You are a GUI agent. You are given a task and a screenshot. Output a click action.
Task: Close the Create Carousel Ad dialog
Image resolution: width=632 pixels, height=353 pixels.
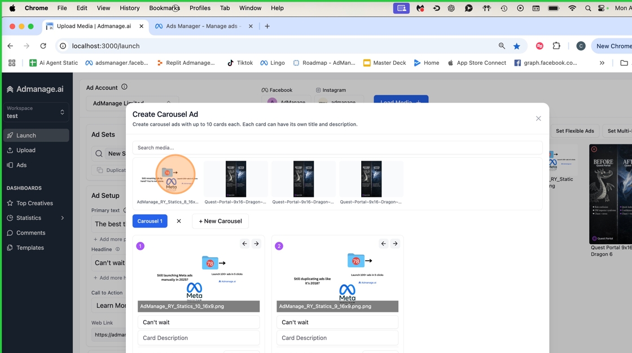pyautogui.click(x=538, y=118)
